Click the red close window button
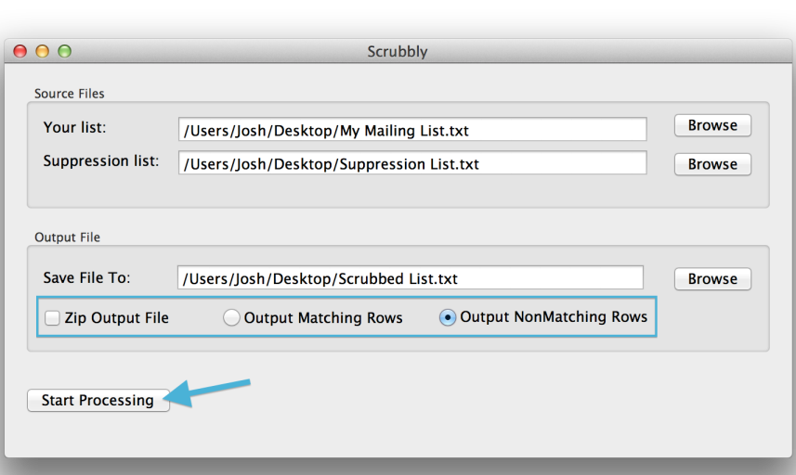 [20, 51]
